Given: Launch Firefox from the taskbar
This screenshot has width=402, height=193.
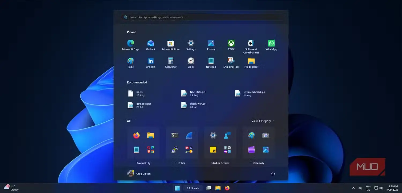Looking at the screenshot, I should click(x=227, y=188).
